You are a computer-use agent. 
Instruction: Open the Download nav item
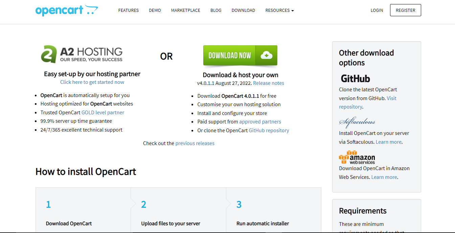click(243, 10)
